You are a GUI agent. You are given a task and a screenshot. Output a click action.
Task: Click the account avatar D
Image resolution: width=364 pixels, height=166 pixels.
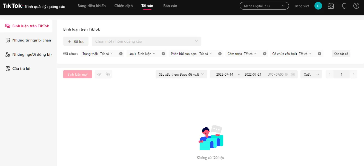[x=318, y=6]
